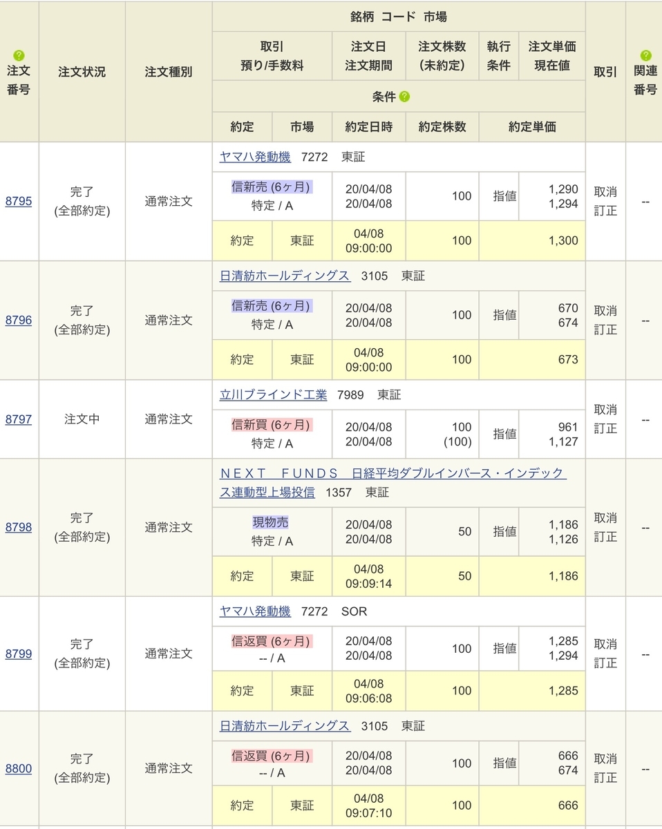Open order number 8798
This screenshot has width=662, height=829.
[19, 527]
